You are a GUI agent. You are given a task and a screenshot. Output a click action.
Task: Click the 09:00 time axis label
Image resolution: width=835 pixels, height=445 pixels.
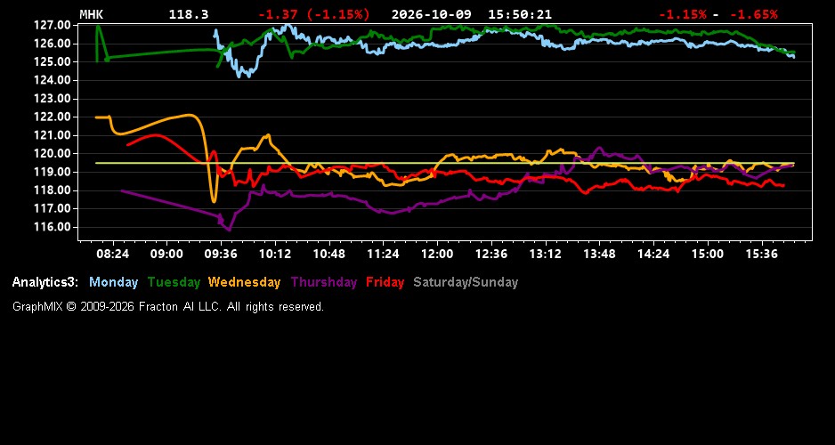pos(166,254)
